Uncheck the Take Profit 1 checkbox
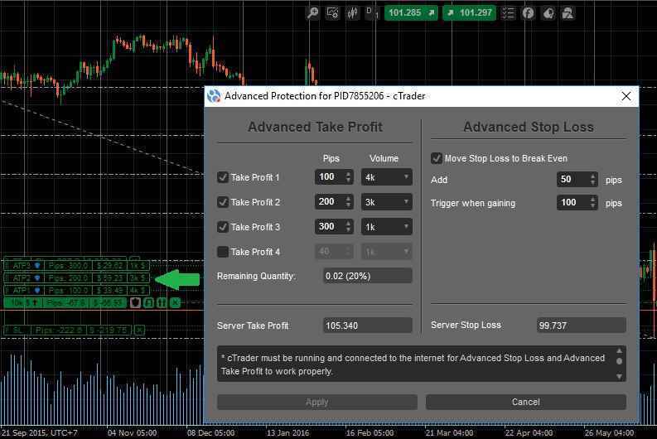This screenshot has height=439, width=657. click(223, 177)
